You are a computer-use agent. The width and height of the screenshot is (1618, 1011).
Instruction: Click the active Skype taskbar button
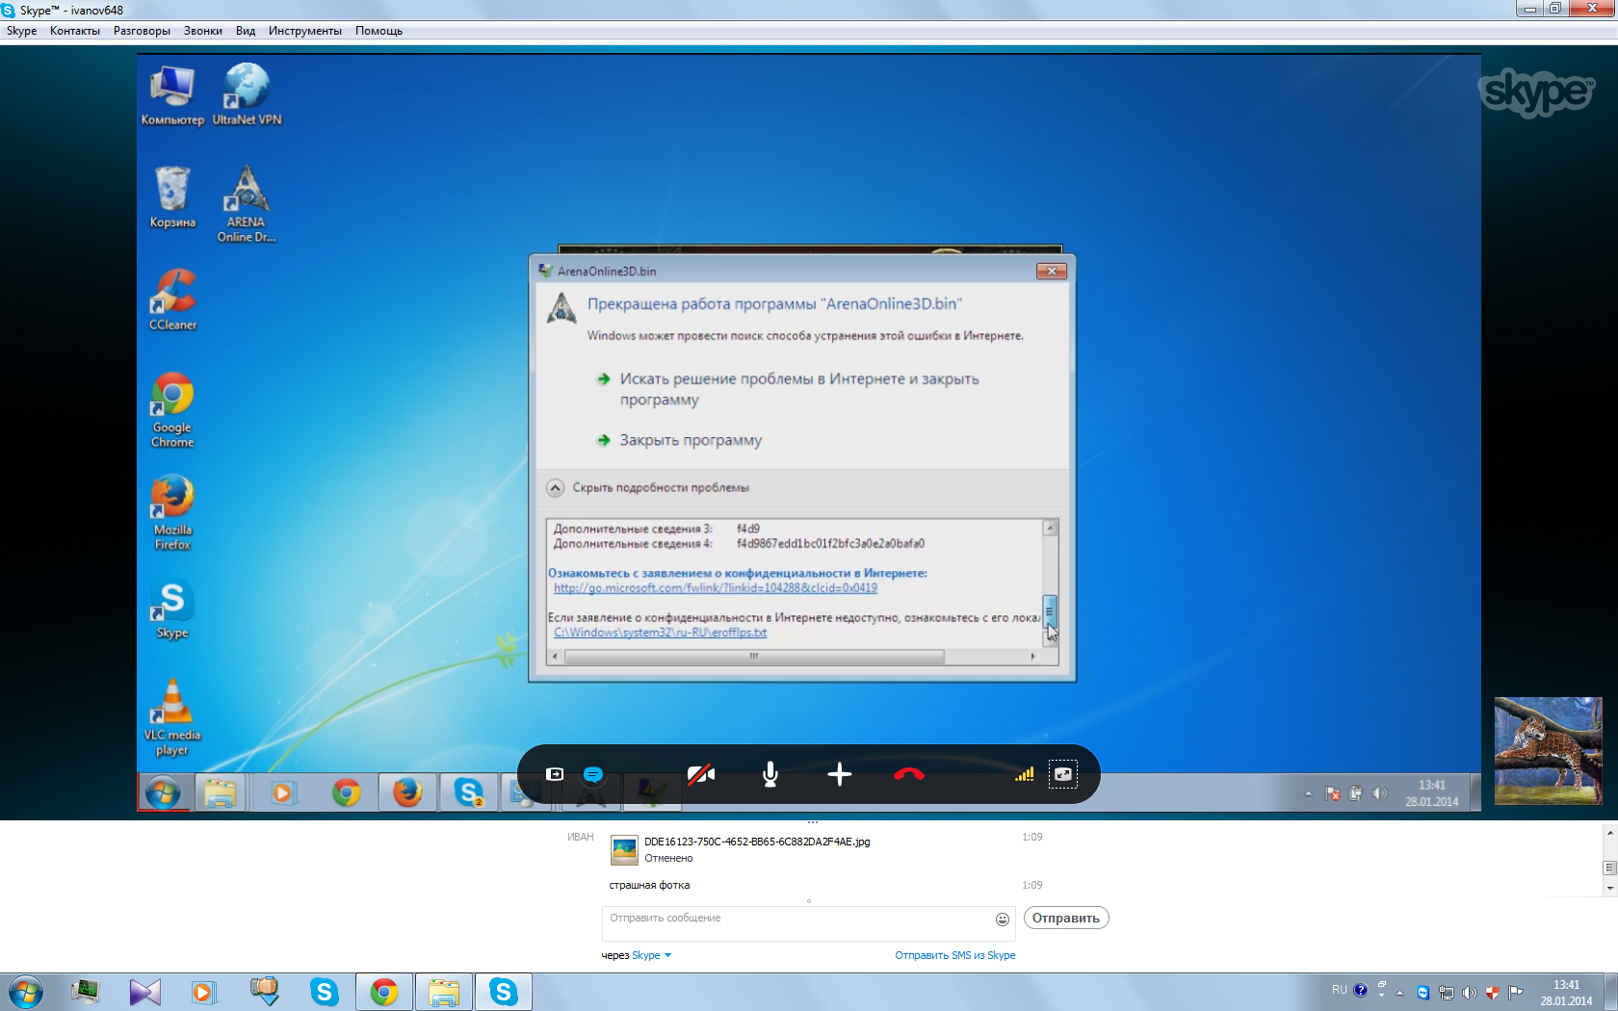[x=504, y=992]
